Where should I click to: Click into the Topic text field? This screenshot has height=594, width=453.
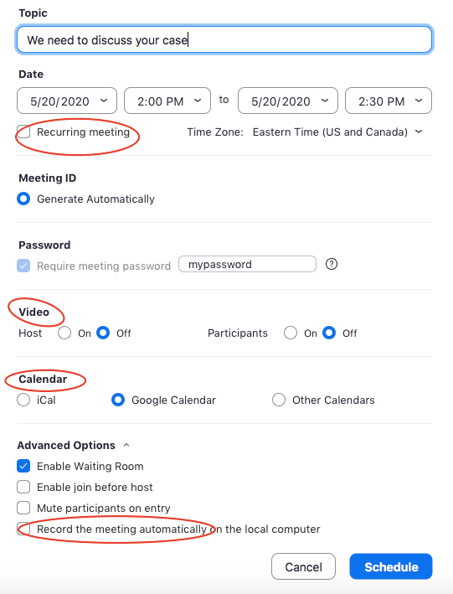point(224,39)
